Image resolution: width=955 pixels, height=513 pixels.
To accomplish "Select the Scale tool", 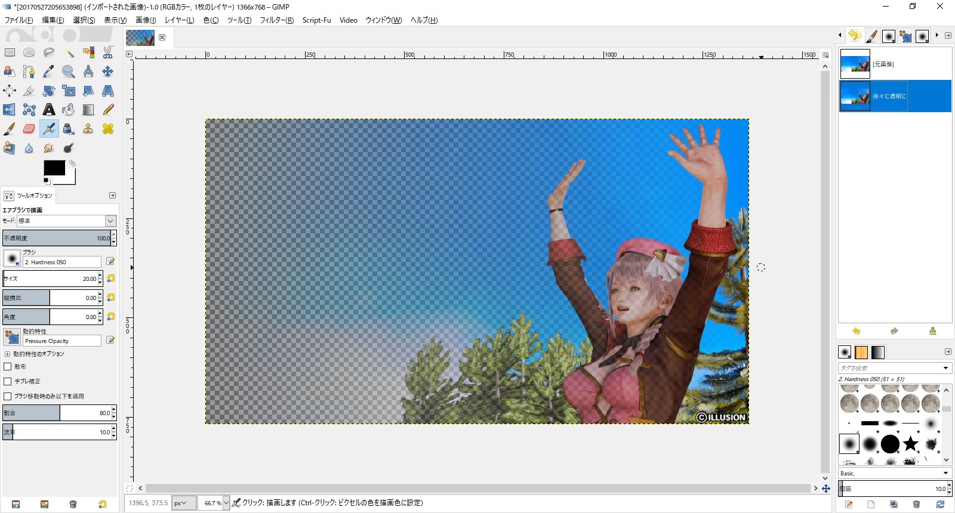I will click(x=69, y=91).
